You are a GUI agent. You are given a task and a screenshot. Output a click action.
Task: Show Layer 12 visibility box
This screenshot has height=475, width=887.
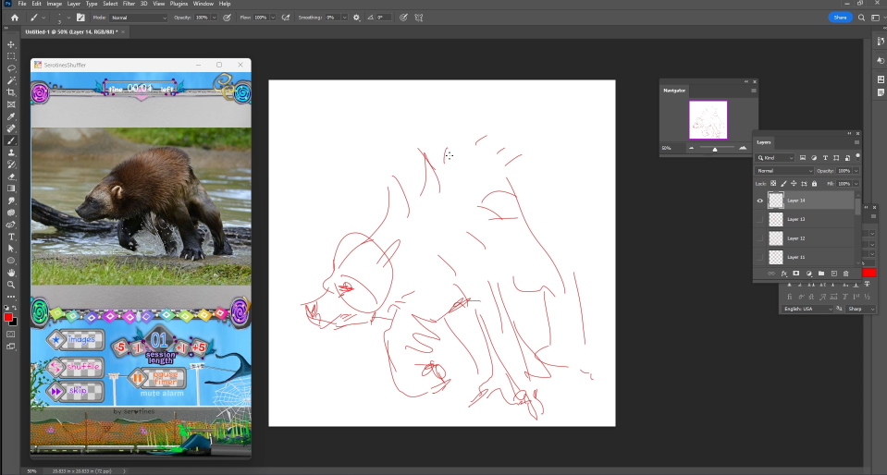click(x=759, y=238)
